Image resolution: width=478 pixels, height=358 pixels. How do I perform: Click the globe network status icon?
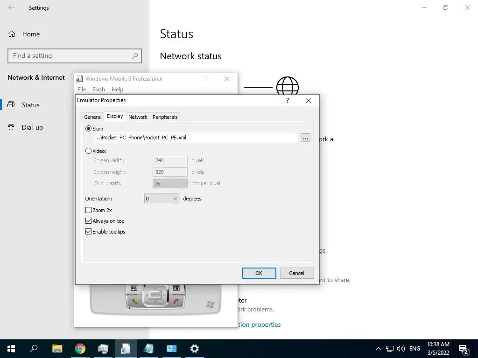tap(288, 86)
